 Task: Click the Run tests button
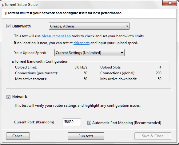pos(86,136)
